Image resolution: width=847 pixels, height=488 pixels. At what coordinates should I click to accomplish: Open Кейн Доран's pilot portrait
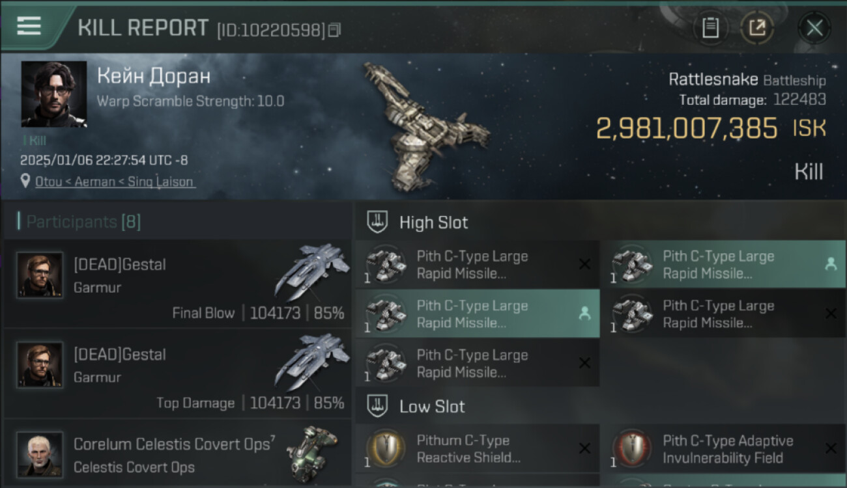tap(54, 94)
